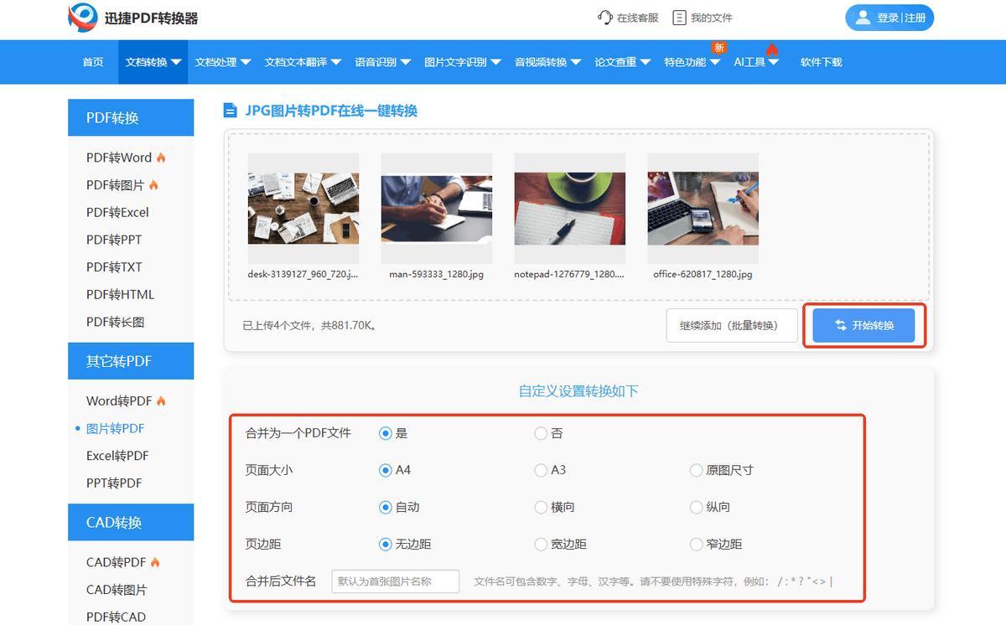Click the 合并后文件名 input field
The image size is (1006, 625).
point(396,581)
